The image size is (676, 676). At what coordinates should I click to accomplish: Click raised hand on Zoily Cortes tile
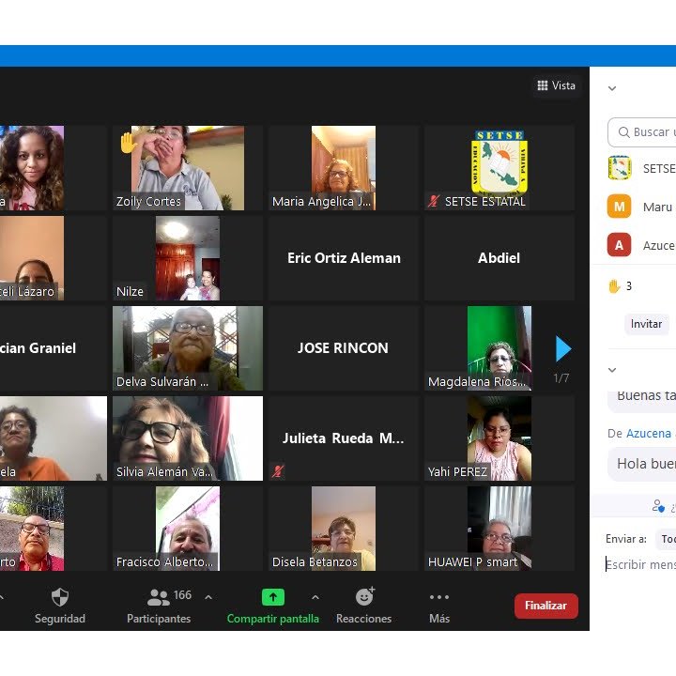(128, 143)
